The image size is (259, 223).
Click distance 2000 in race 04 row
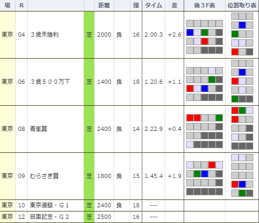click(x=104, y=35)
